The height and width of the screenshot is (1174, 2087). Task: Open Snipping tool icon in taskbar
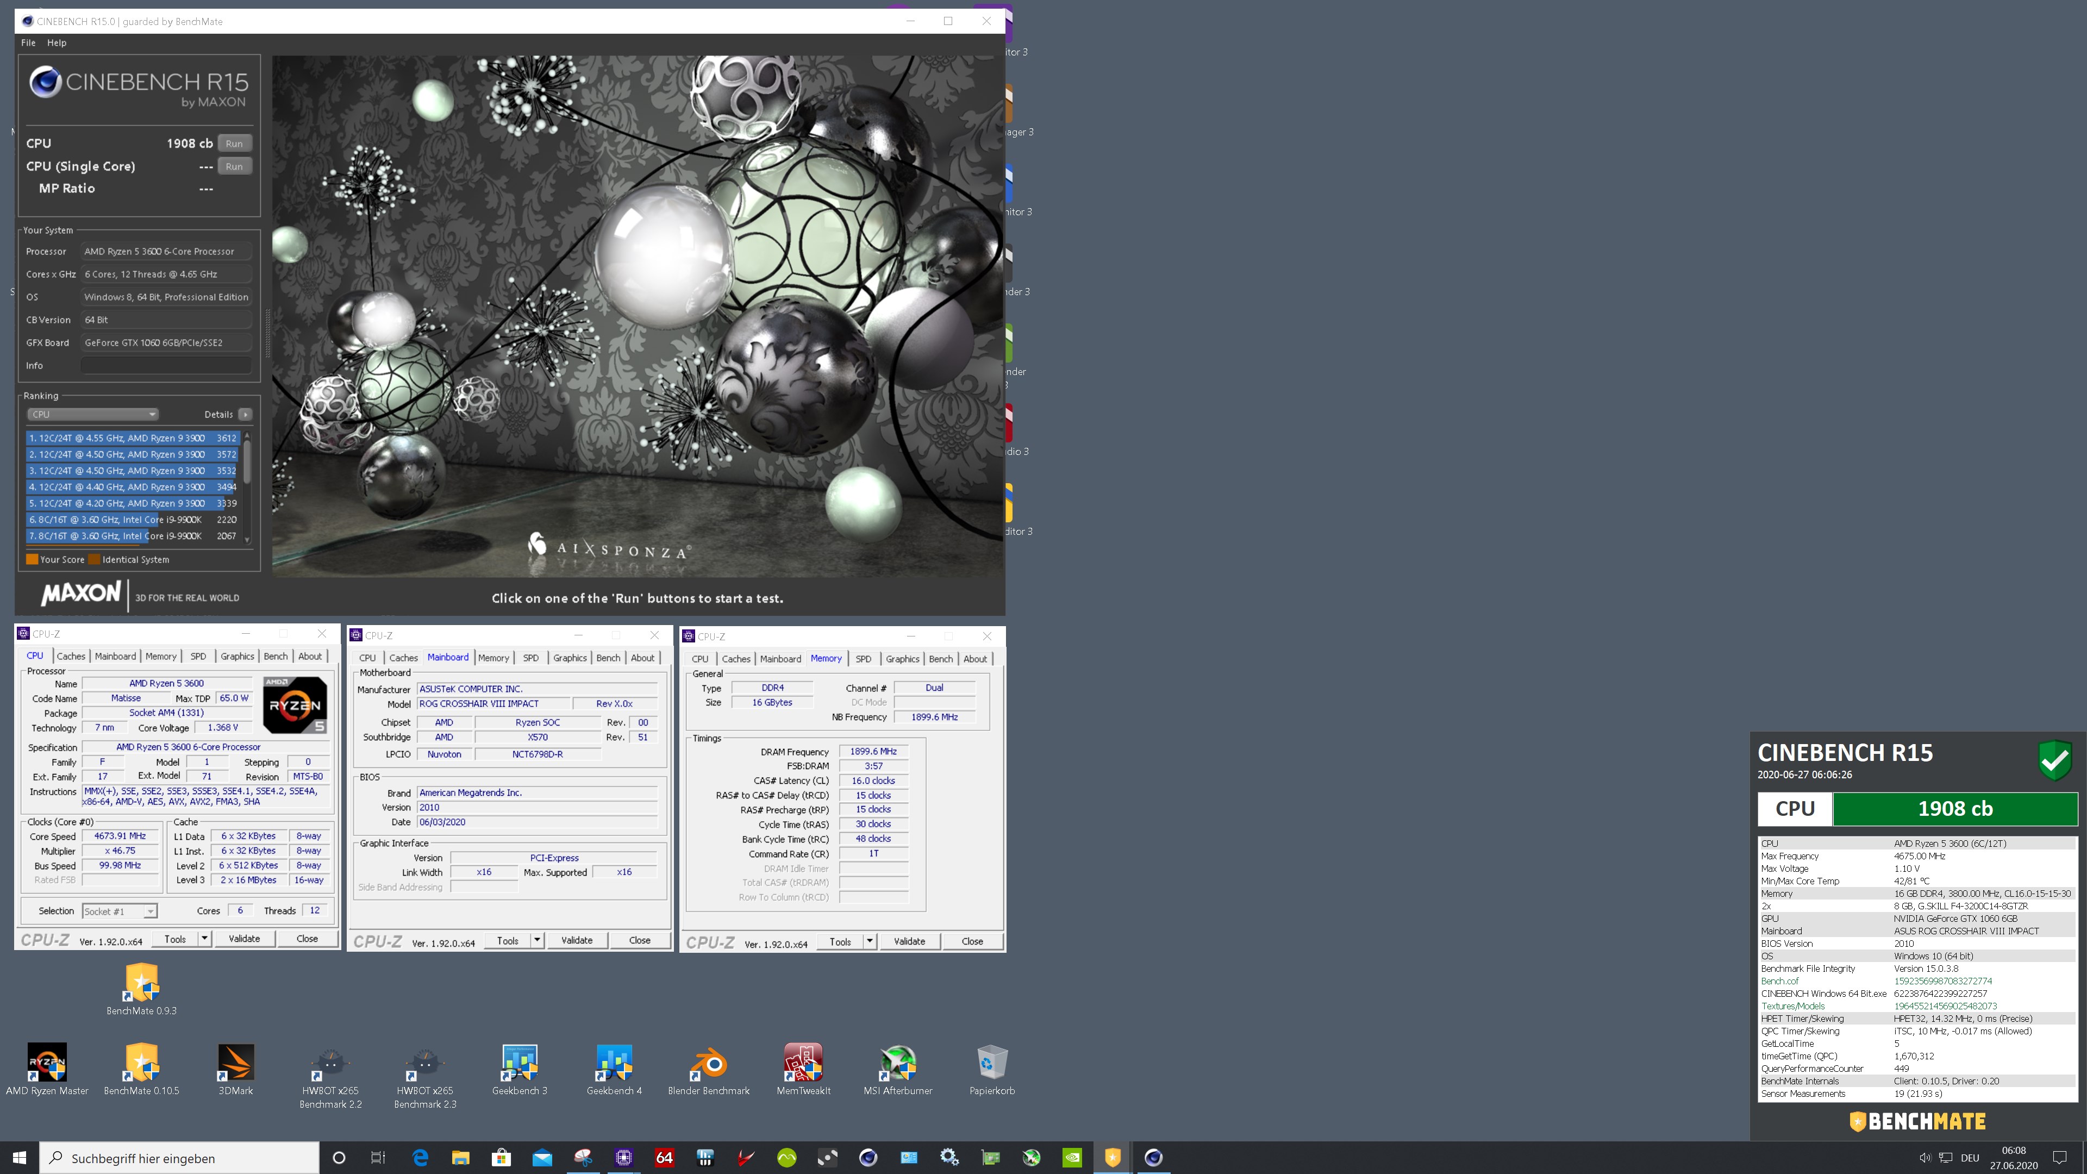(x=583, y=1158)
